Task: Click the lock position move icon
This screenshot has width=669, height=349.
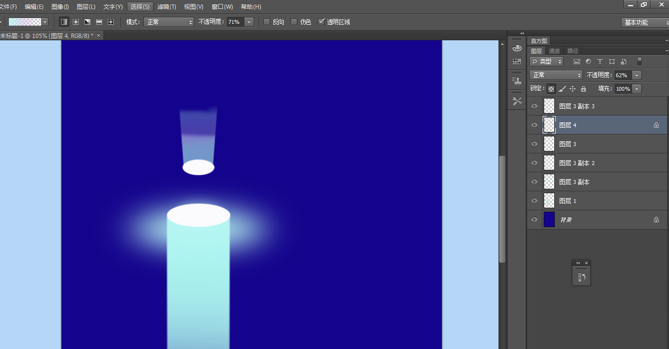Action: (572, 89)
